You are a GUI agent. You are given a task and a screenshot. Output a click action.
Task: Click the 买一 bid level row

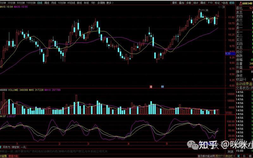[x=244, y=32]
